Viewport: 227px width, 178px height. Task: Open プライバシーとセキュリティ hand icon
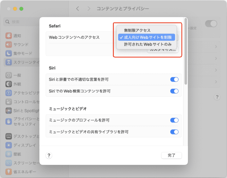[9, 121]
